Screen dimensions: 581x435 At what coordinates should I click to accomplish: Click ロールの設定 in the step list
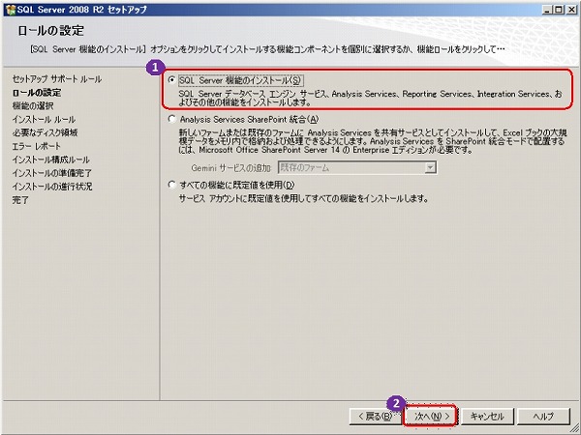click(x=37, y=93)
